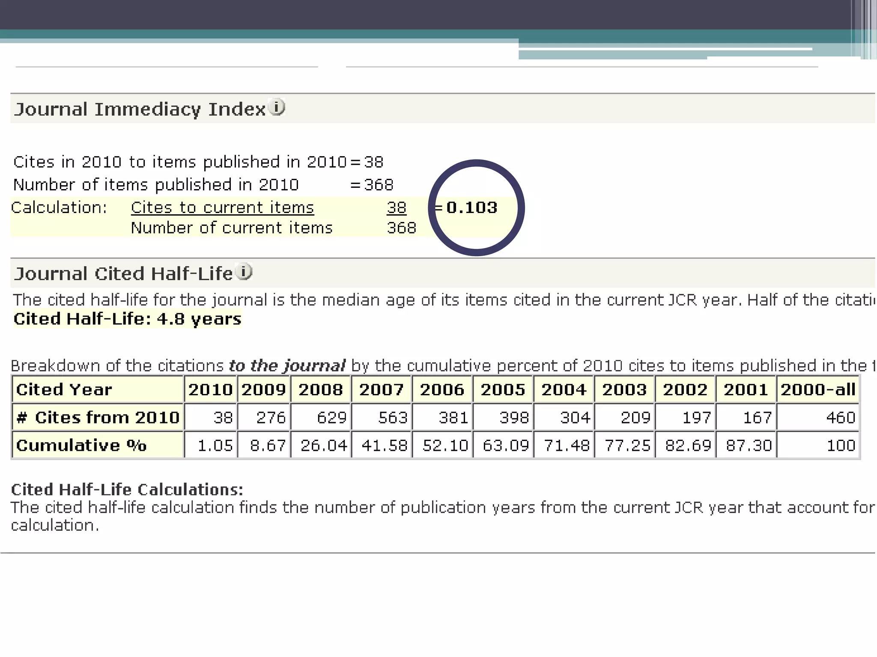This screenshot has width=877, height=657.
Task: Click underlined 38 in calculation row
Action: click(x=396, y=207)
